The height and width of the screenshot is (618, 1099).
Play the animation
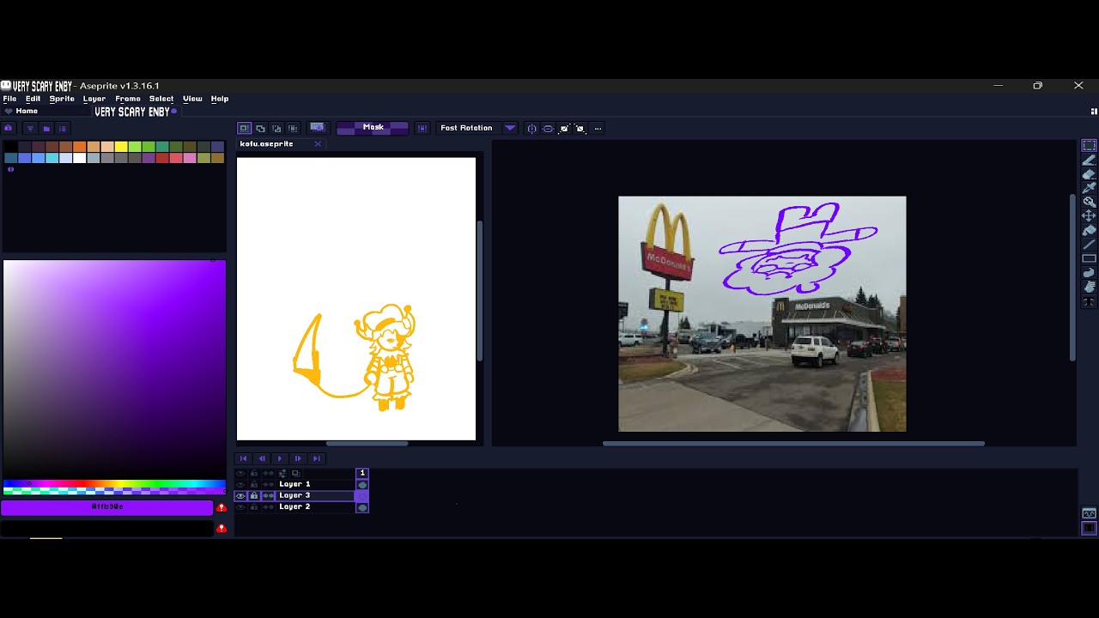click(280, 458)
